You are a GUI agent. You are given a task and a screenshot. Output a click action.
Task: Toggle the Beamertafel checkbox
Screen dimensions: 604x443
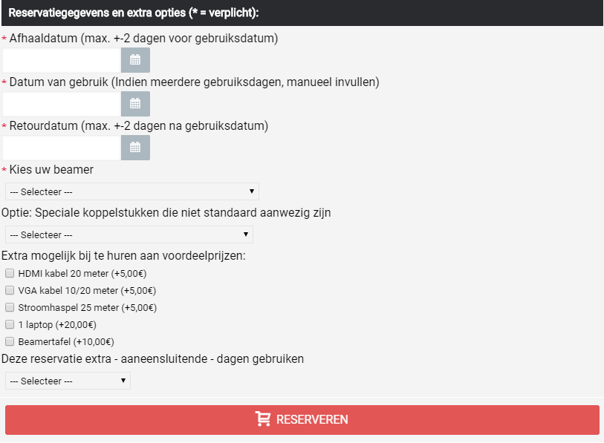click(10, 341)
